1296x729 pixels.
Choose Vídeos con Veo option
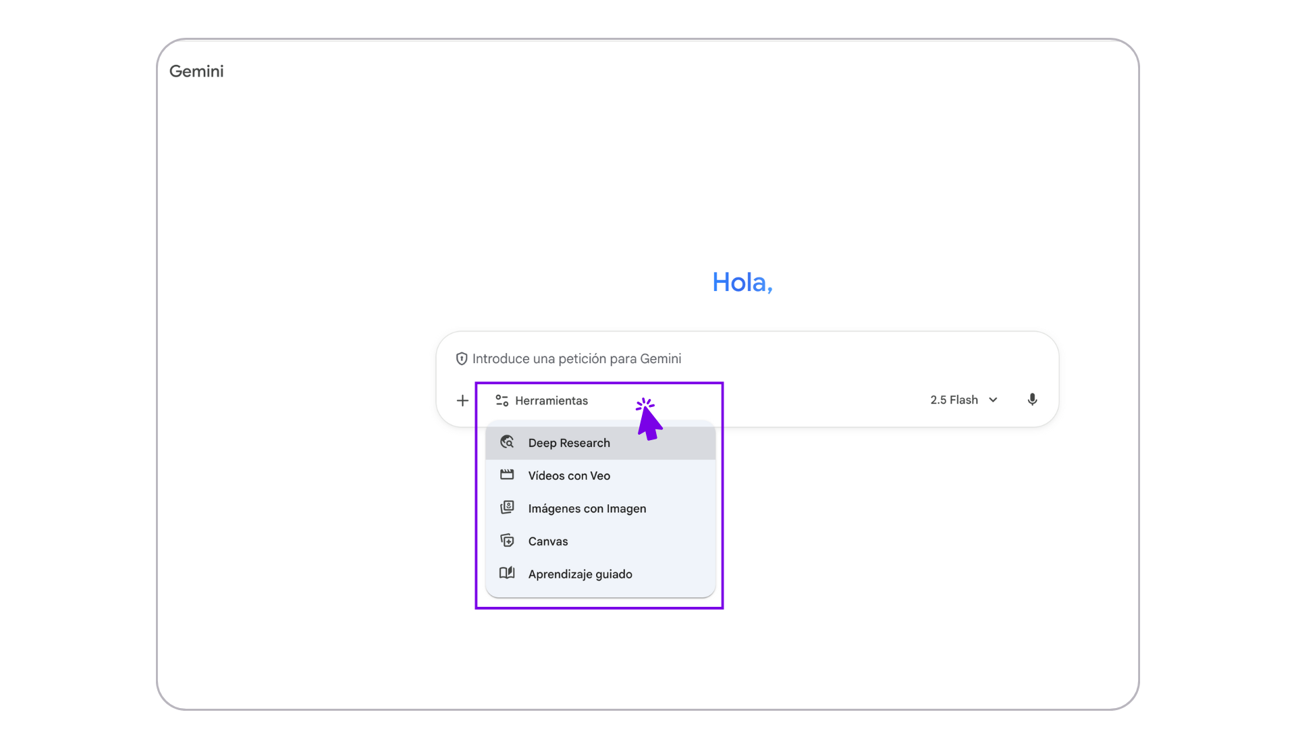[569, 476]
